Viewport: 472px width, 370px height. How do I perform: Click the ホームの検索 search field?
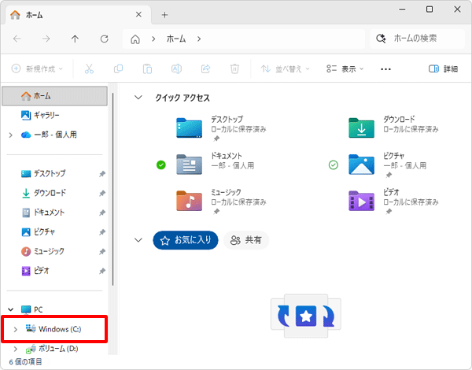pyautogui.click(x=417, y=39)
